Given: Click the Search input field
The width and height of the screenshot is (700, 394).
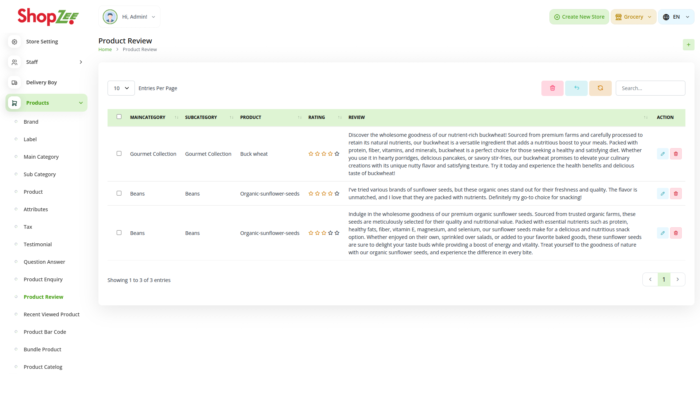Looking at the screenshot, I should point(650,88).
